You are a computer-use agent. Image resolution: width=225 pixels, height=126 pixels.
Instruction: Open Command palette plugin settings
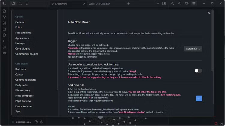[26, 80]
